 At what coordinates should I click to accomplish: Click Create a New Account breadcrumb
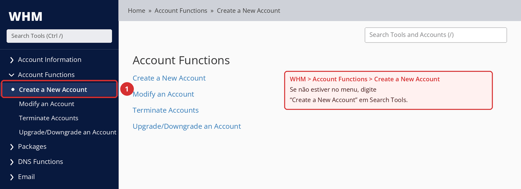(x=248, y=11)
